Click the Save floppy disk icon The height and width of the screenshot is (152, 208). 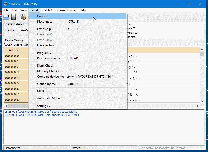click(x=14, y=17)
